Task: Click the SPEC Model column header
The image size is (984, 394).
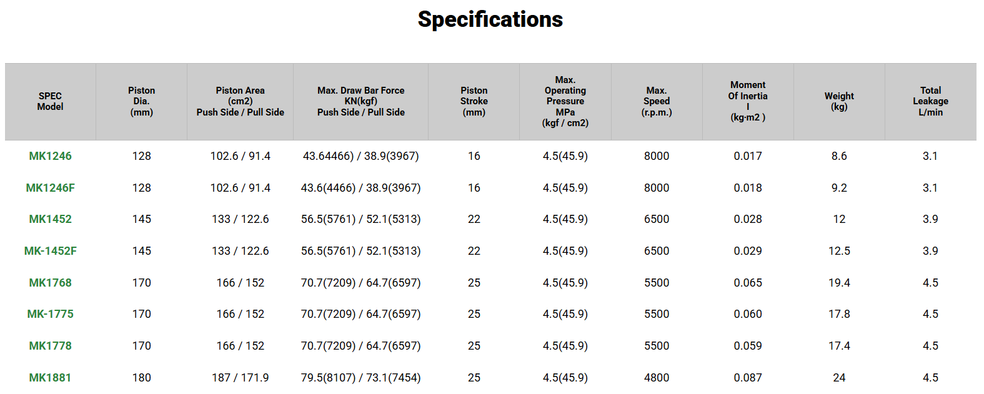Action: 50,101
